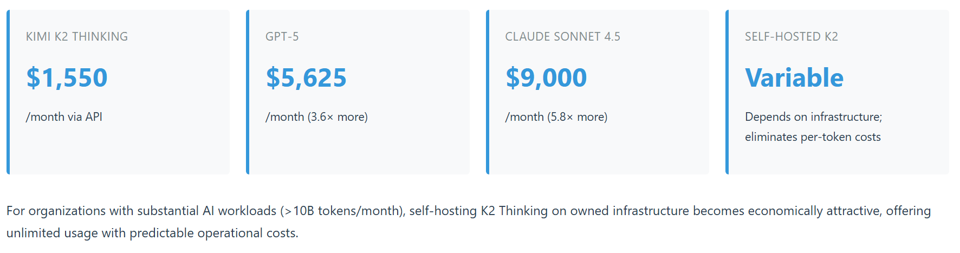Click the "/month via API" caption
Screen dimensions: 960x253
(64, 117)
